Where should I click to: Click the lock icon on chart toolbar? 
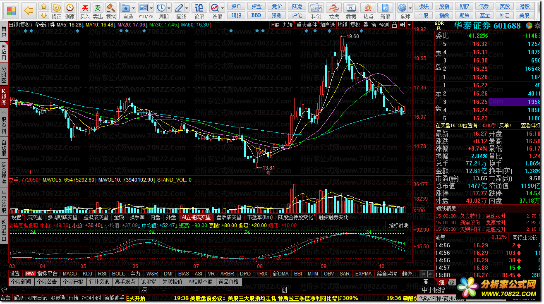pyautogui.click(x=394, y=25)
